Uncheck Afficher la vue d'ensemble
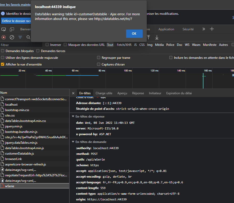The width and height of the screenshot is (234, 203). (3, 64)
